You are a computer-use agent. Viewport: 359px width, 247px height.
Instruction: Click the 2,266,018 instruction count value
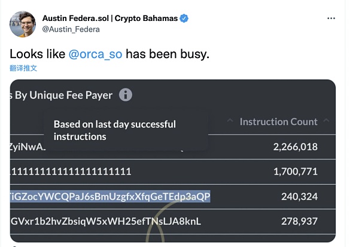(x=296, y=147)
